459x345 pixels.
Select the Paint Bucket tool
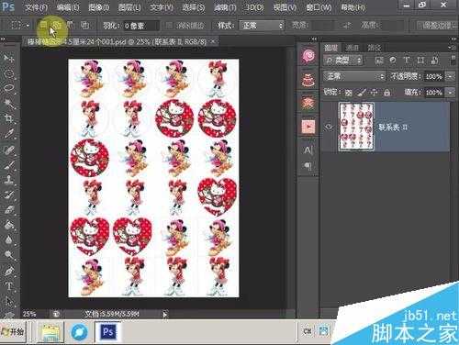coord(8,225)
